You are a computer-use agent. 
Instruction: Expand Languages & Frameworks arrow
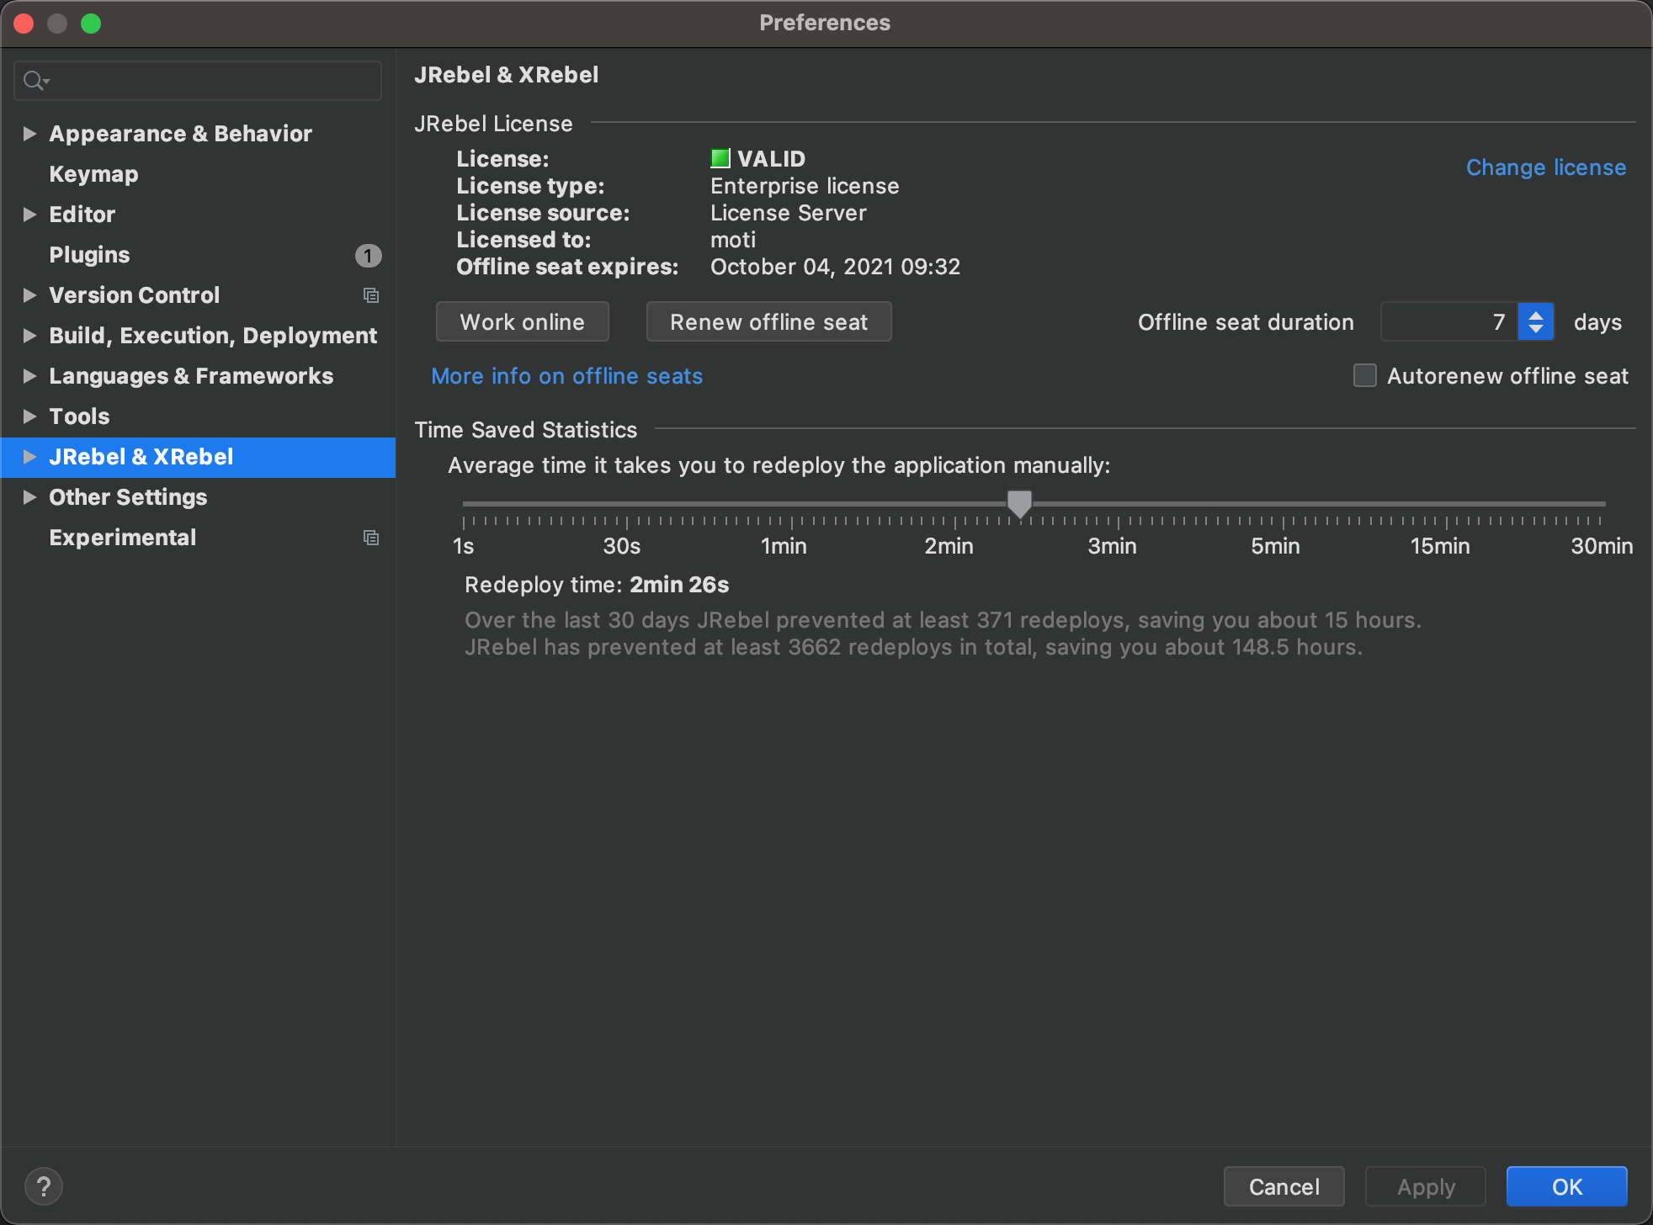(x=29, y=376)
